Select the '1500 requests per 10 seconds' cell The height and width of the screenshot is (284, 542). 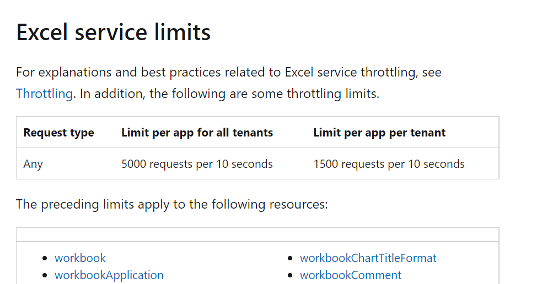(x=389, y=164)
